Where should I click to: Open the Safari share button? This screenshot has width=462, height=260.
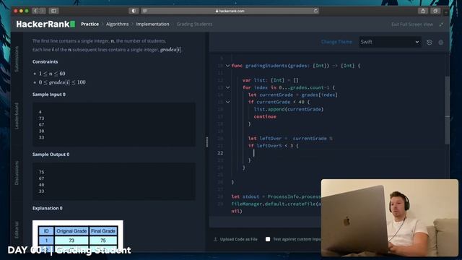tap(423, 11)
